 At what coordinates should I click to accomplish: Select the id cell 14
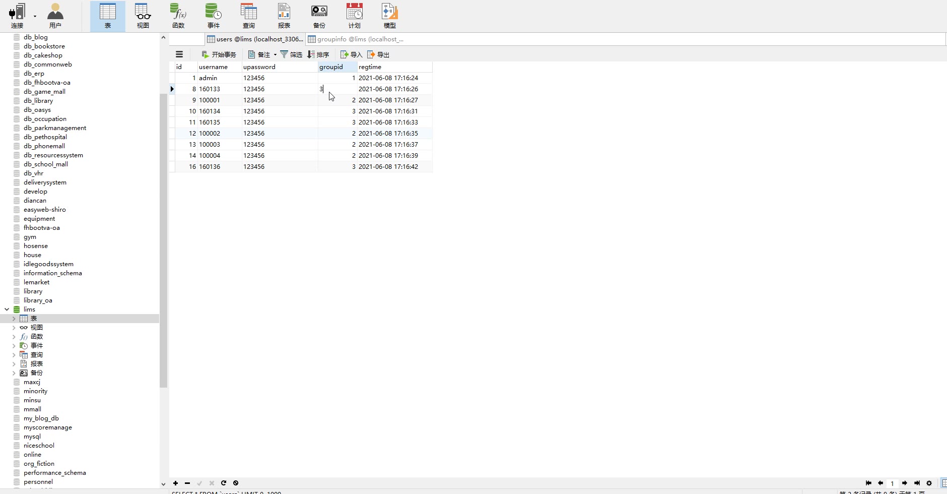click(186, 156)
